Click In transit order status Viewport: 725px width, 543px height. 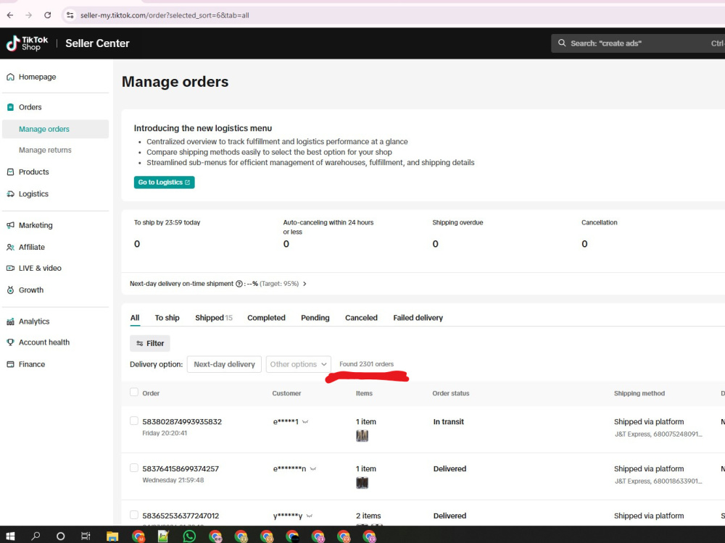pos(449,421)
